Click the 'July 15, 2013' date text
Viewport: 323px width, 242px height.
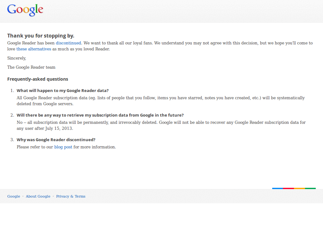point(59,129)
